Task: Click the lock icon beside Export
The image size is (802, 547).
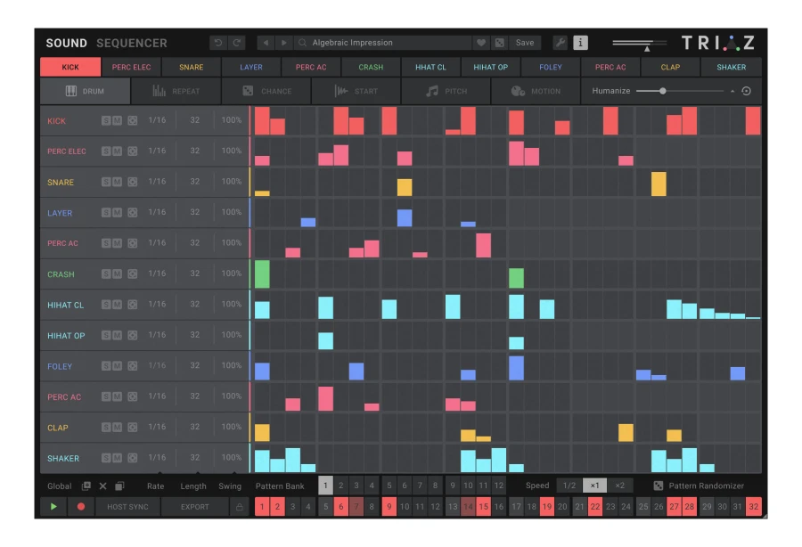Action: 240,507
